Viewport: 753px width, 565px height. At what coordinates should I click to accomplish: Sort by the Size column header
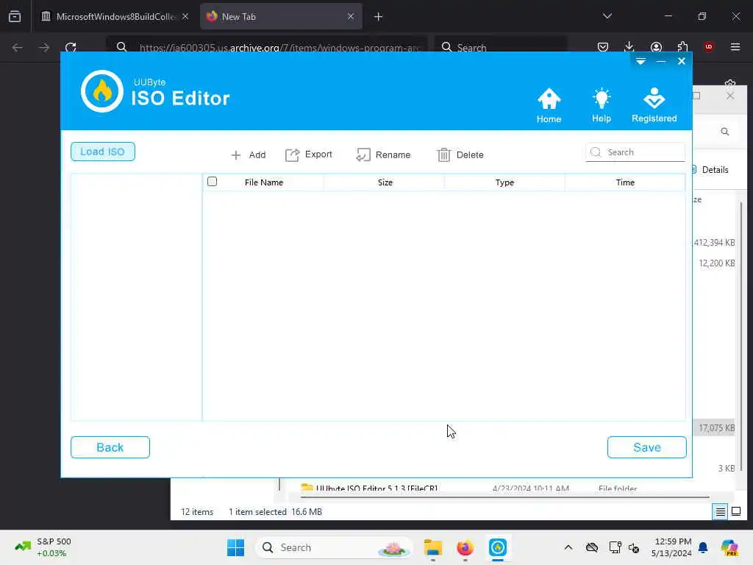tap(385, 182)
